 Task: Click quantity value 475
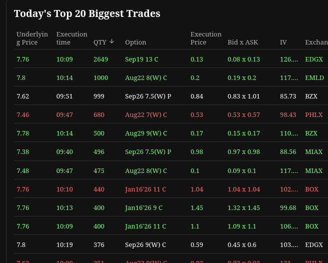click(98, 171)
